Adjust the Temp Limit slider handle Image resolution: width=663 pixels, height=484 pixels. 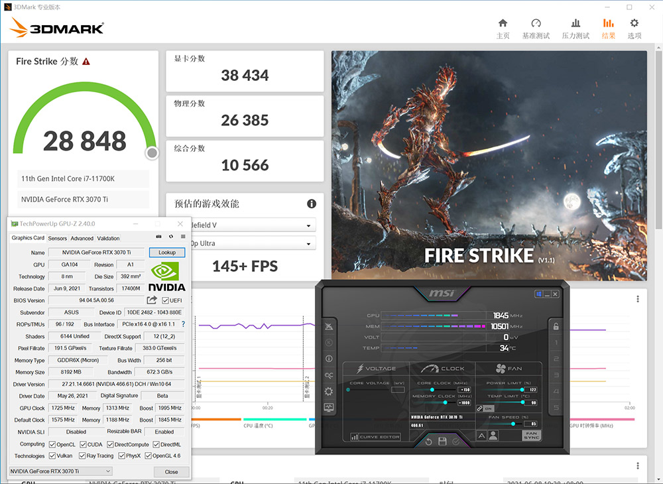(x=522, y=402)
